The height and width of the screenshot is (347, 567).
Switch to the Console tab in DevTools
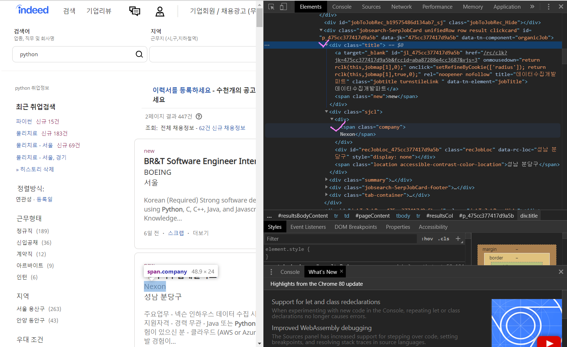click(341, 7)
